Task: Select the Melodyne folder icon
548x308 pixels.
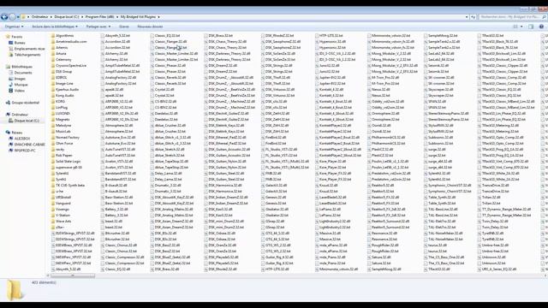Action: 53,126
